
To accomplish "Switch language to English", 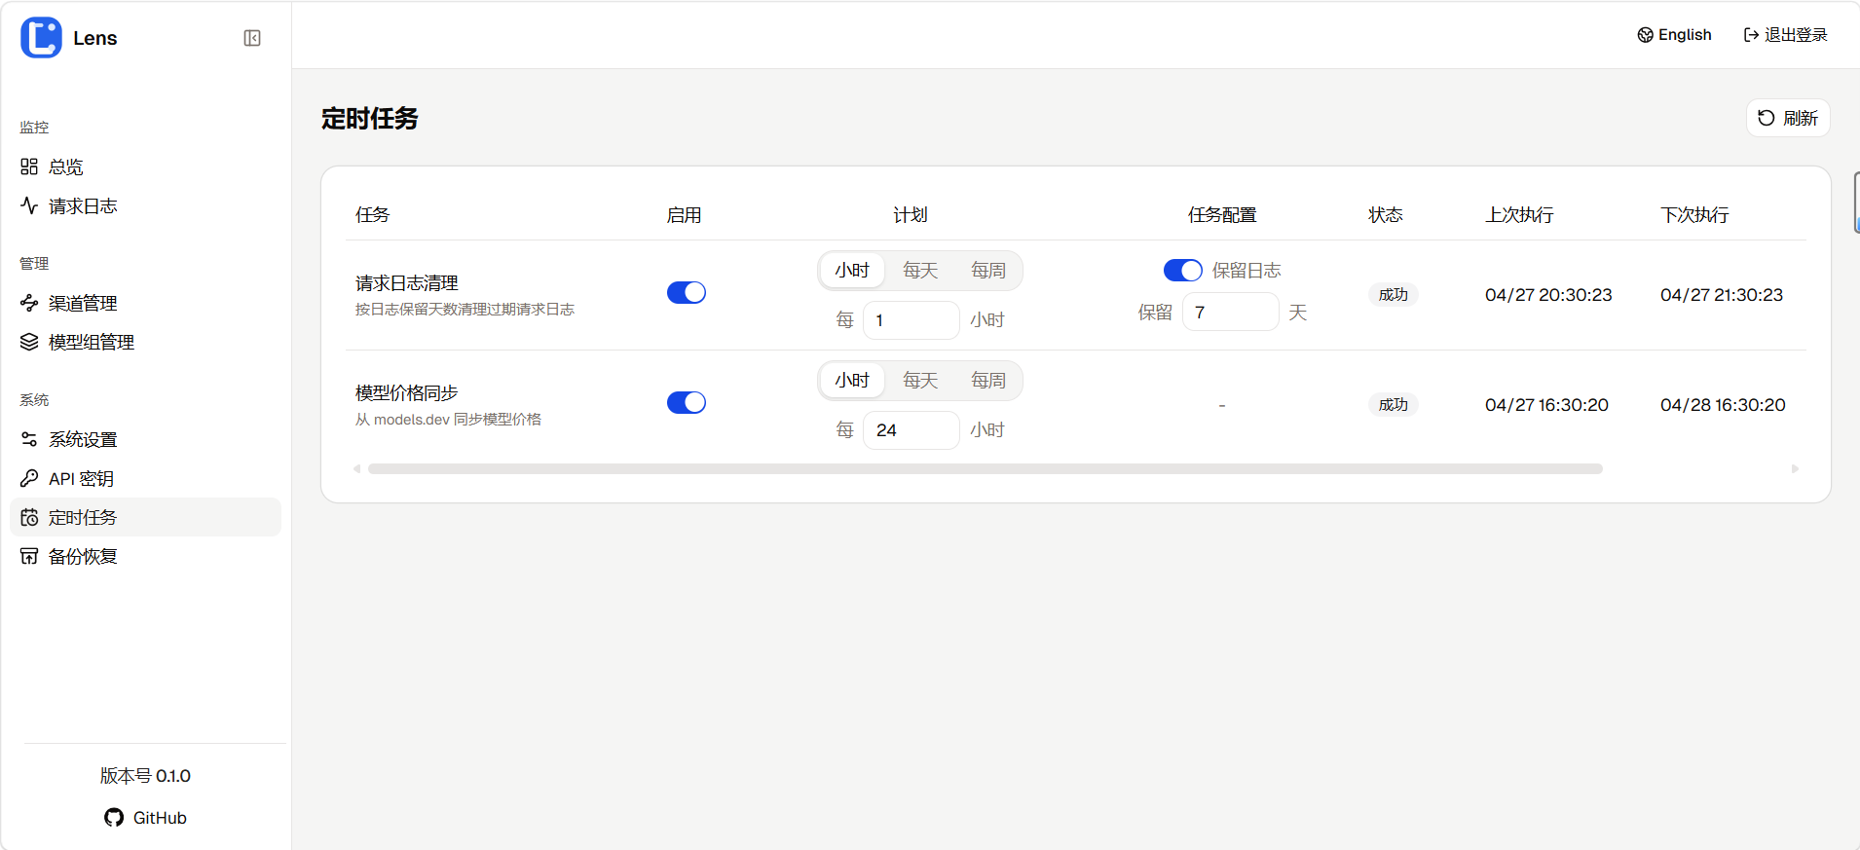I will (1674, 35).
